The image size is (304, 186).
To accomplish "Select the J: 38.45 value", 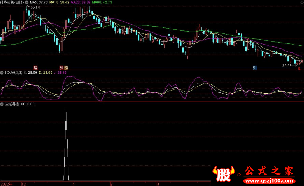I will [x=60, y=73].
